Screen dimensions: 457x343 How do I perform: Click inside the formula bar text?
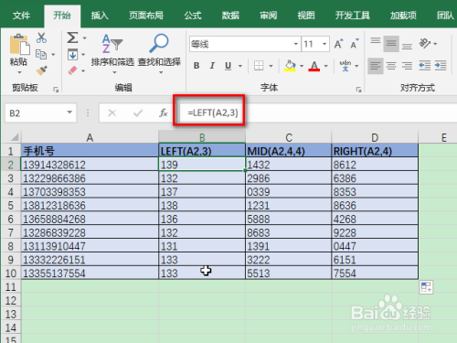(213, 113)
